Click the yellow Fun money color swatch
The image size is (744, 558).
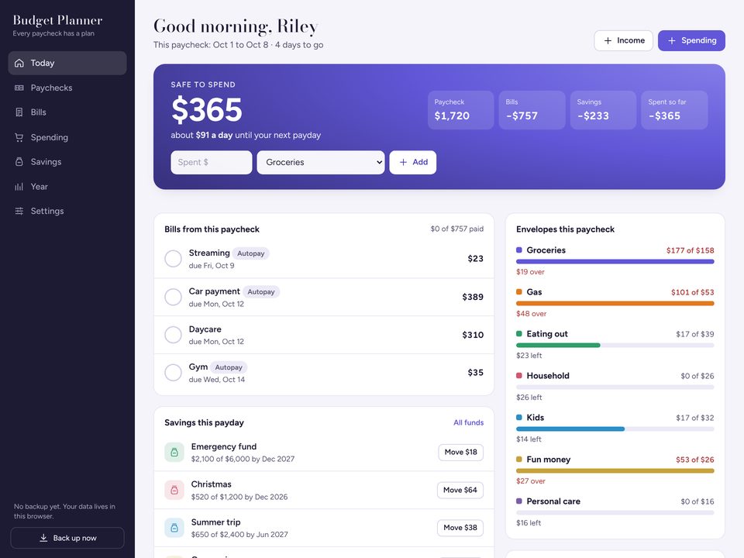coord(519,460)
